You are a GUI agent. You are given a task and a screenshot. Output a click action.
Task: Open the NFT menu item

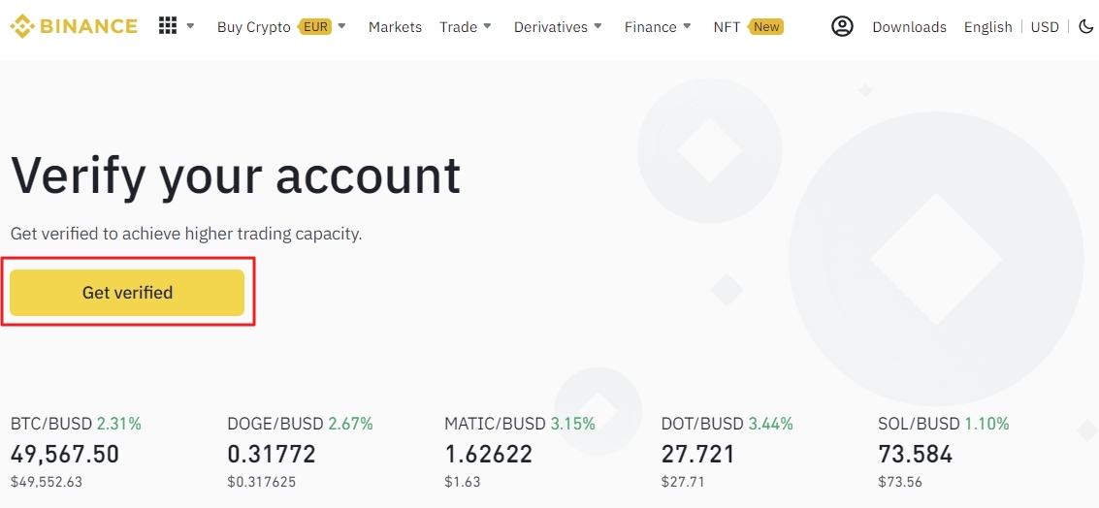[x=727, y=27]
